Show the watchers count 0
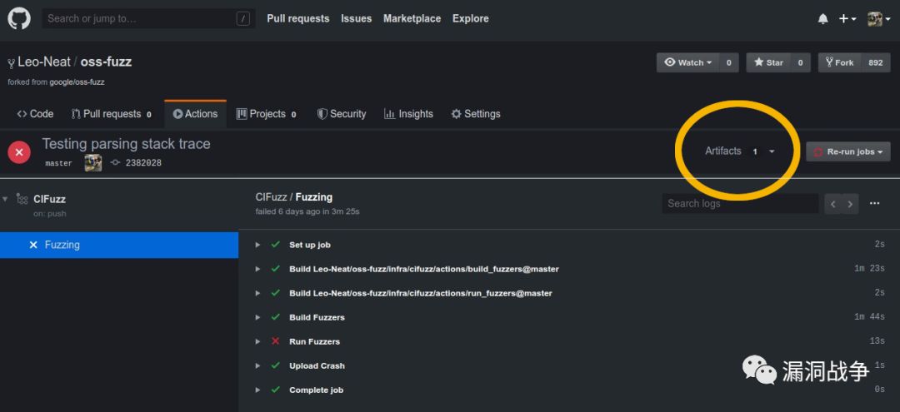The height and width of the screenshot is (412, 900). point(728,62)
